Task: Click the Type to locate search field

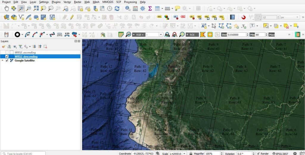Action: [24, 154]
